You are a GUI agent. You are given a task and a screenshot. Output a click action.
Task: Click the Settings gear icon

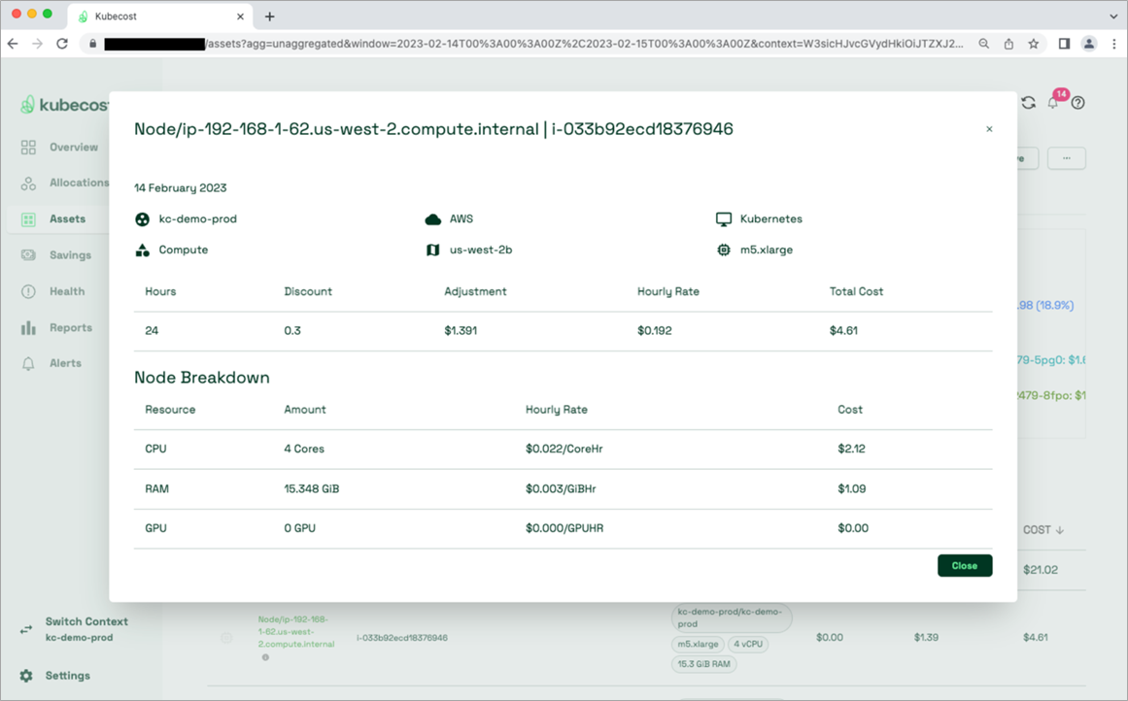[26, 676]
